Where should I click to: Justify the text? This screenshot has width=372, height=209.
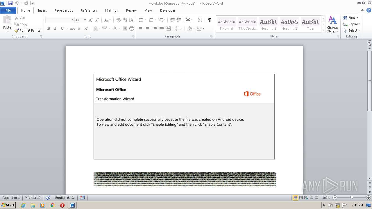coord(162,28)
